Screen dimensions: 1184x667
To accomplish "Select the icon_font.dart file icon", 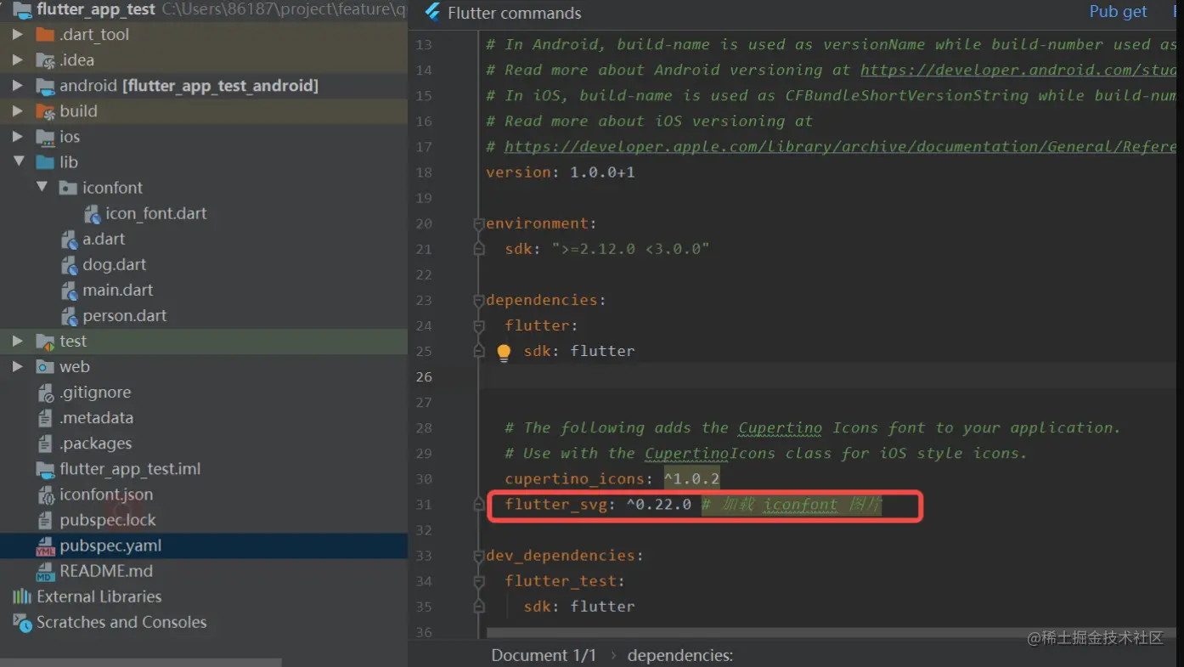I will click(93, 214).
